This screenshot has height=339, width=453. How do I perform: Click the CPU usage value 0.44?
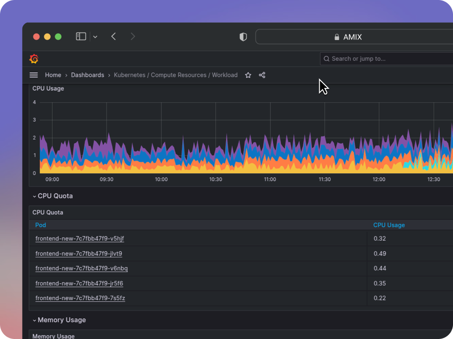[380, 269]
